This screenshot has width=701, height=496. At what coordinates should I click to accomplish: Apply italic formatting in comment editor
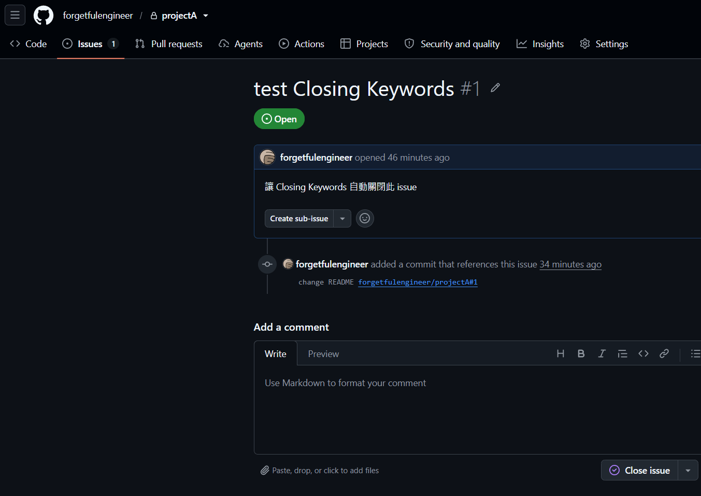tap(602, 353)
